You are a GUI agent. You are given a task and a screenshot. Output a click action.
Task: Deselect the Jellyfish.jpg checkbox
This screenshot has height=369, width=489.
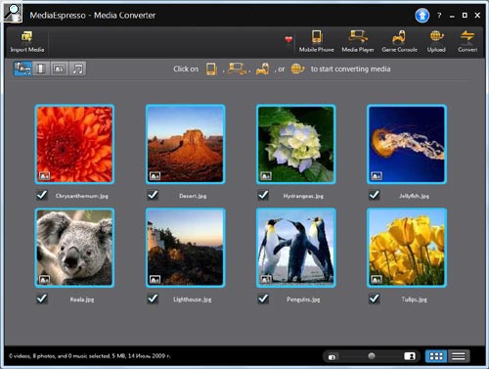[375, 195]
